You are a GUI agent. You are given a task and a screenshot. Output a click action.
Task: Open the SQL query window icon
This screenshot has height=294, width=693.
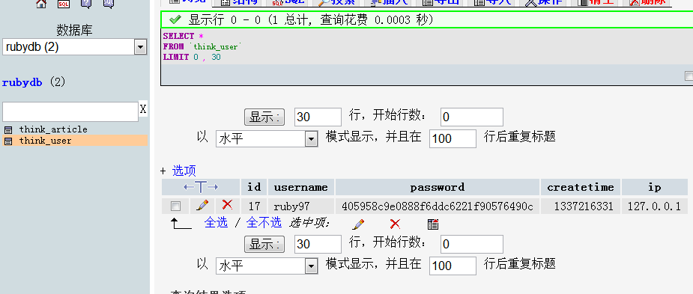click(x=64, y=4)
